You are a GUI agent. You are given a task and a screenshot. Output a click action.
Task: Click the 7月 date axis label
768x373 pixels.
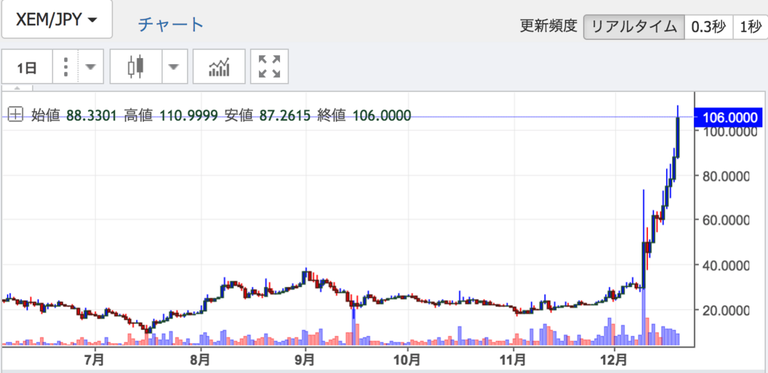[94, 360]
